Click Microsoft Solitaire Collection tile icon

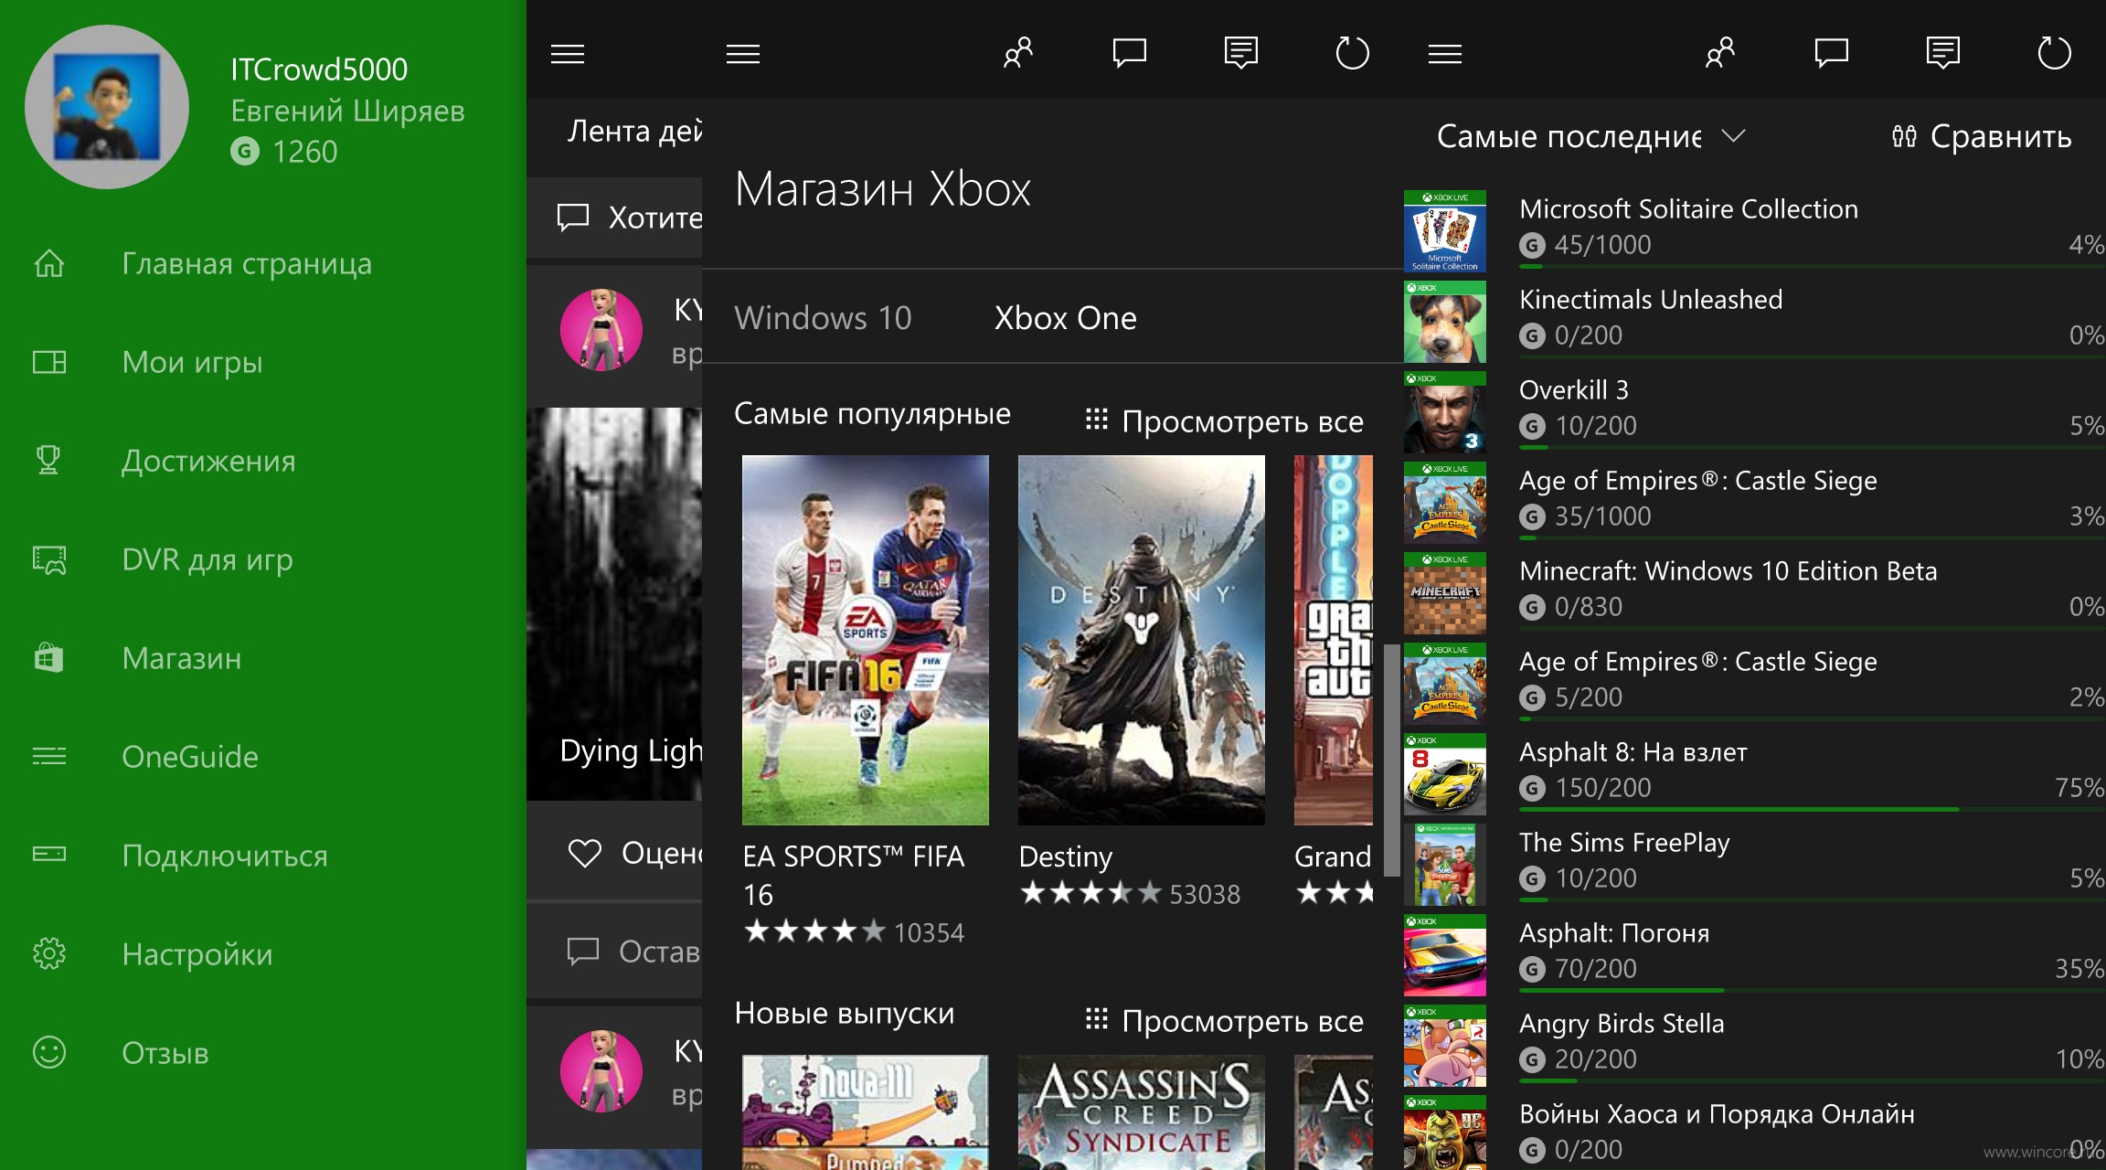1445,231
